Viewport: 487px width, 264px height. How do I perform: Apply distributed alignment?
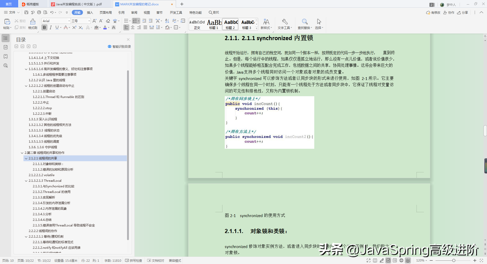(x=152, y=27)
